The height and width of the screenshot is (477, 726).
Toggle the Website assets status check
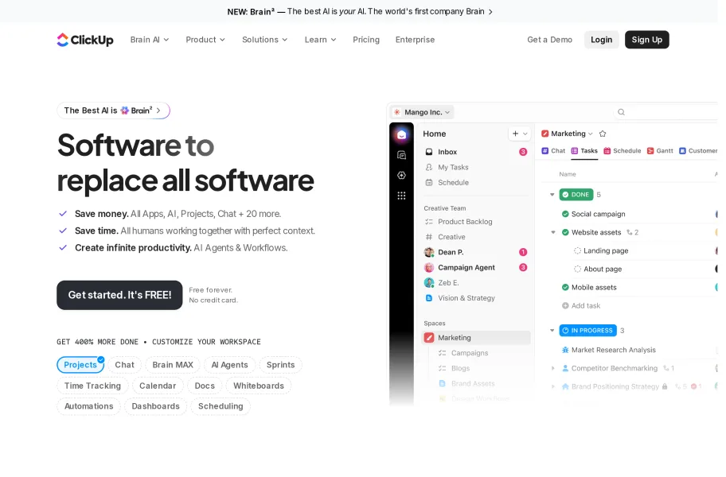click(565, 232)
